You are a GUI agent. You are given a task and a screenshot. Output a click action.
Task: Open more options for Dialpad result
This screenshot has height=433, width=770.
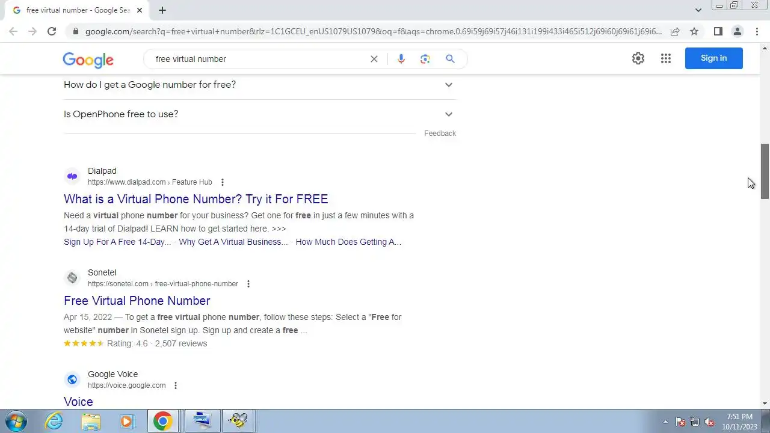tap(223, 182)
